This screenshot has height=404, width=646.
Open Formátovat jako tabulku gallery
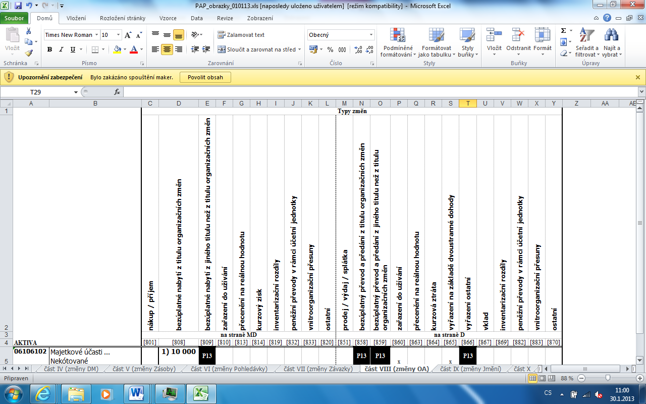coord(437,43)
